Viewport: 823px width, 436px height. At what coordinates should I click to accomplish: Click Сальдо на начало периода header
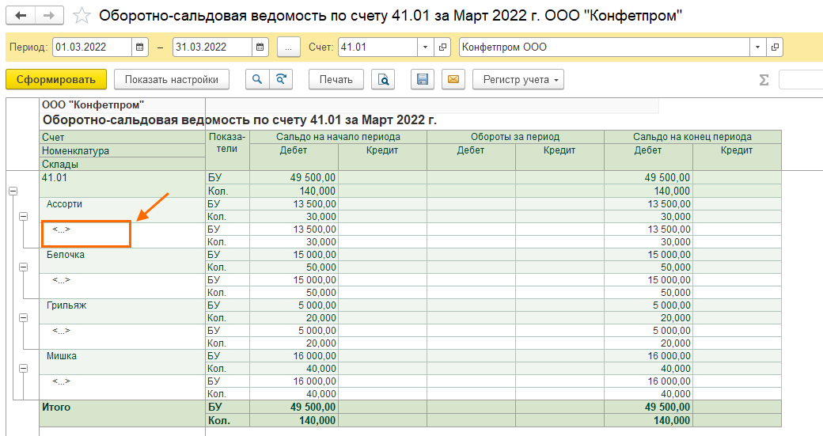[338, 137]
